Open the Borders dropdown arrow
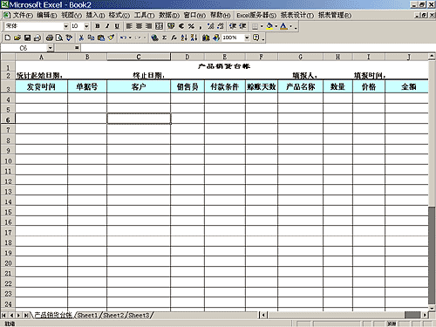The image size is (436, 327). (x=262, y=26)
